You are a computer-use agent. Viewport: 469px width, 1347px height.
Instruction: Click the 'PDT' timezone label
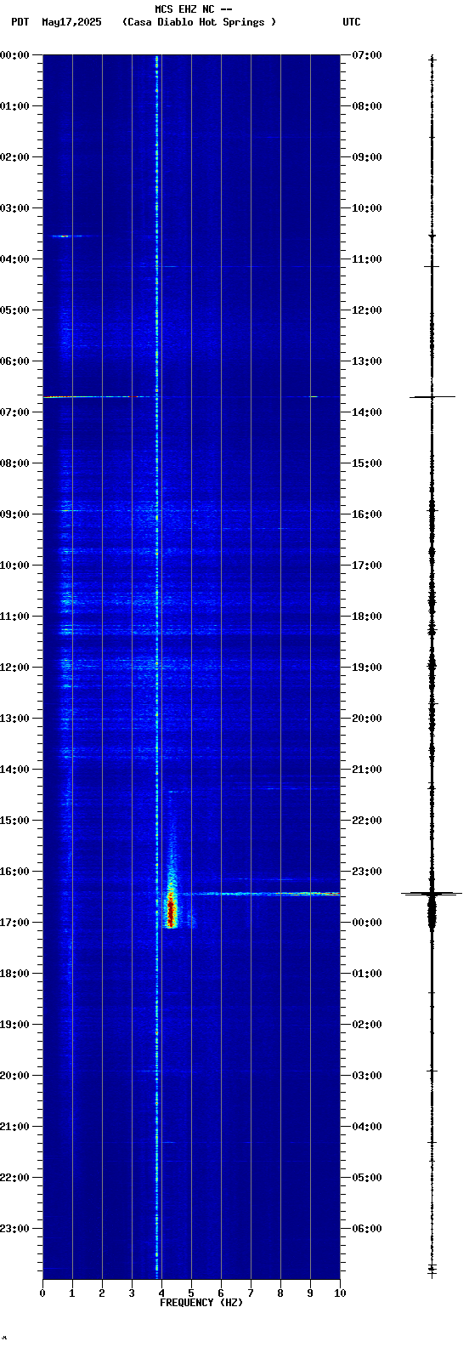click(20, 22)
